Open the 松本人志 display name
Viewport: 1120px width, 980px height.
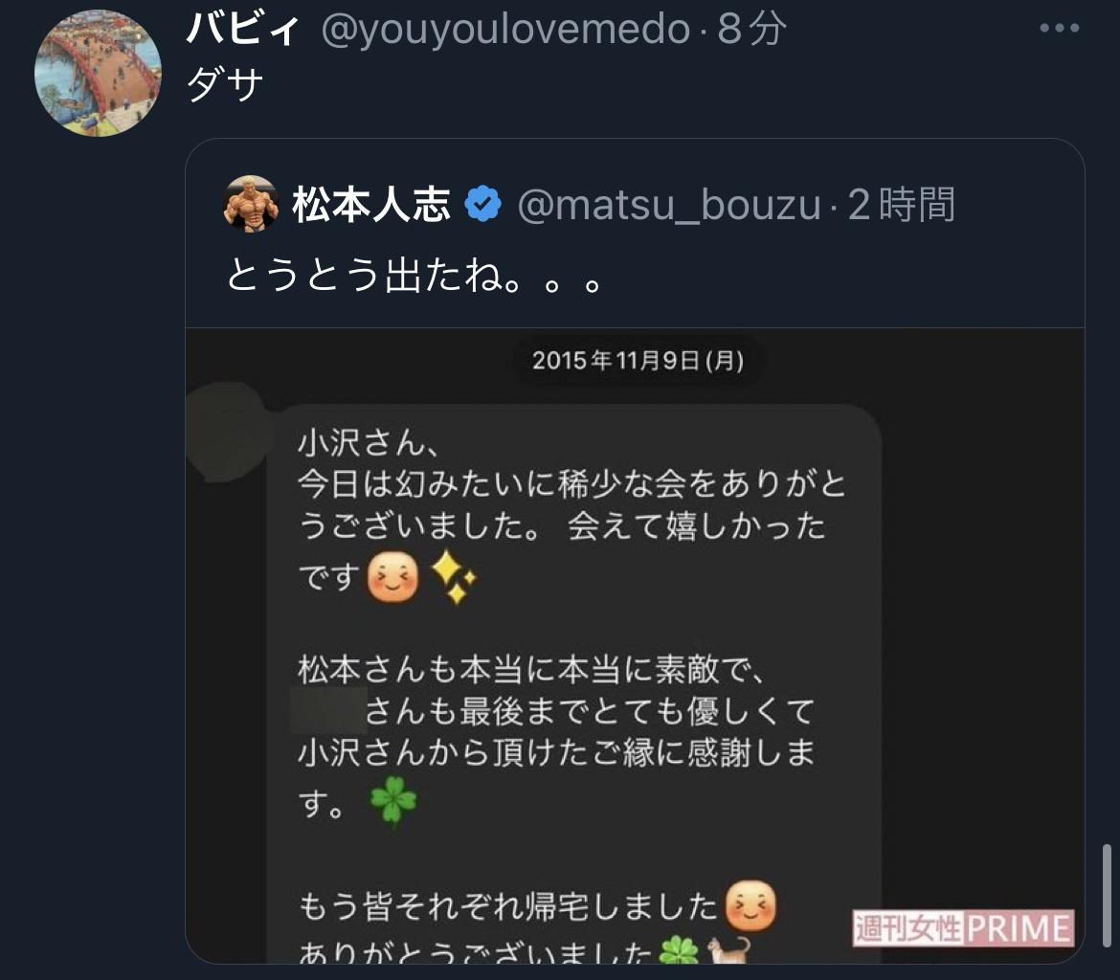371,204
